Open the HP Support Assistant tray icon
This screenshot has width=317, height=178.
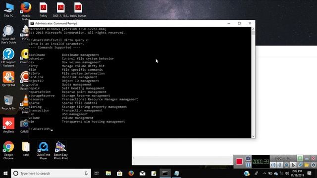point(247,174)
